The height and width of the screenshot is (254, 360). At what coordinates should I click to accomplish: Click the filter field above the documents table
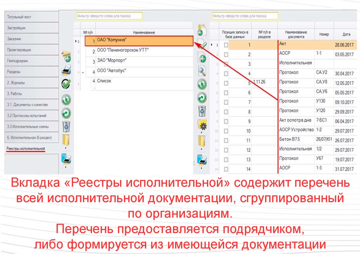coord(245,16)
